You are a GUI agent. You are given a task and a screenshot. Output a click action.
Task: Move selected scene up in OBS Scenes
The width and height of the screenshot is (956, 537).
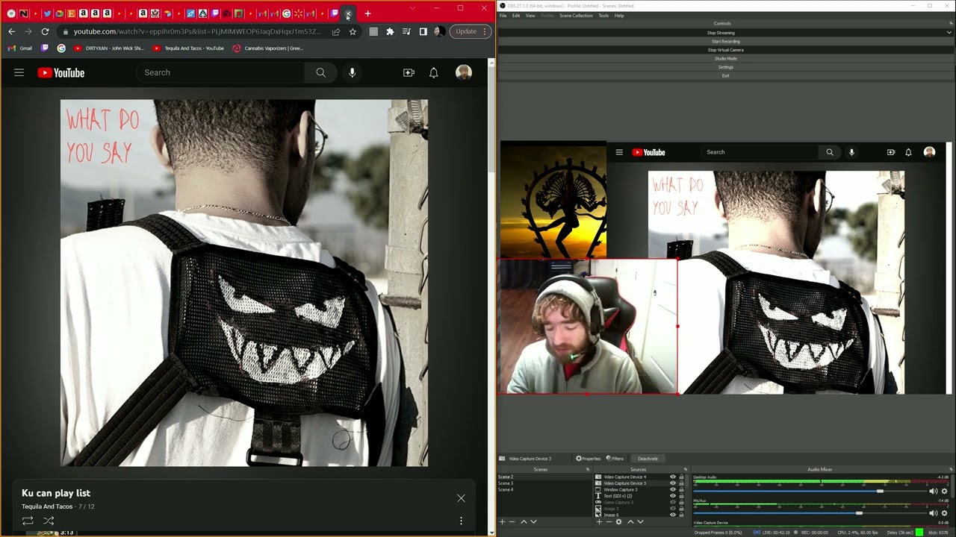point(524,522)
